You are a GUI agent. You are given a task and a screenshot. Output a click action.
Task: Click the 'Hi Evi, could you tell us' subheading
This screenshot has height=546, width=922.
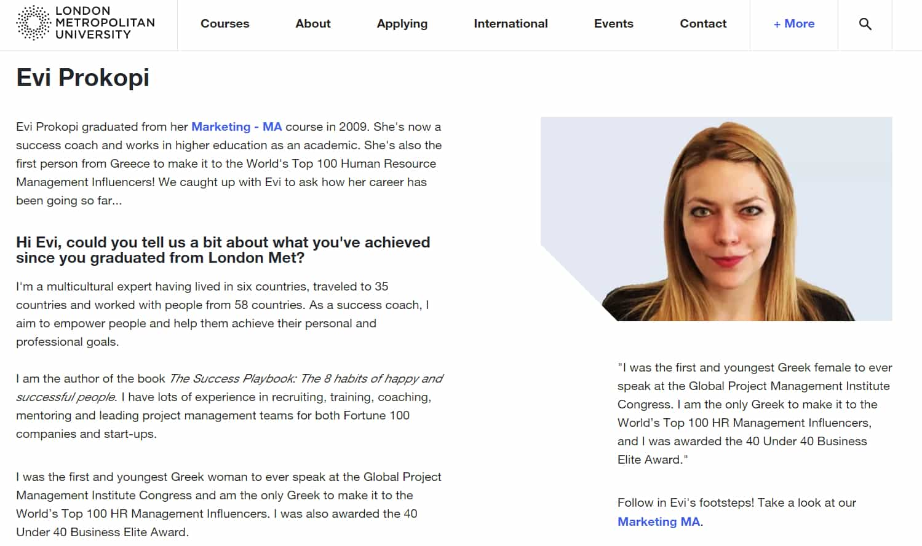coord(223,250)
